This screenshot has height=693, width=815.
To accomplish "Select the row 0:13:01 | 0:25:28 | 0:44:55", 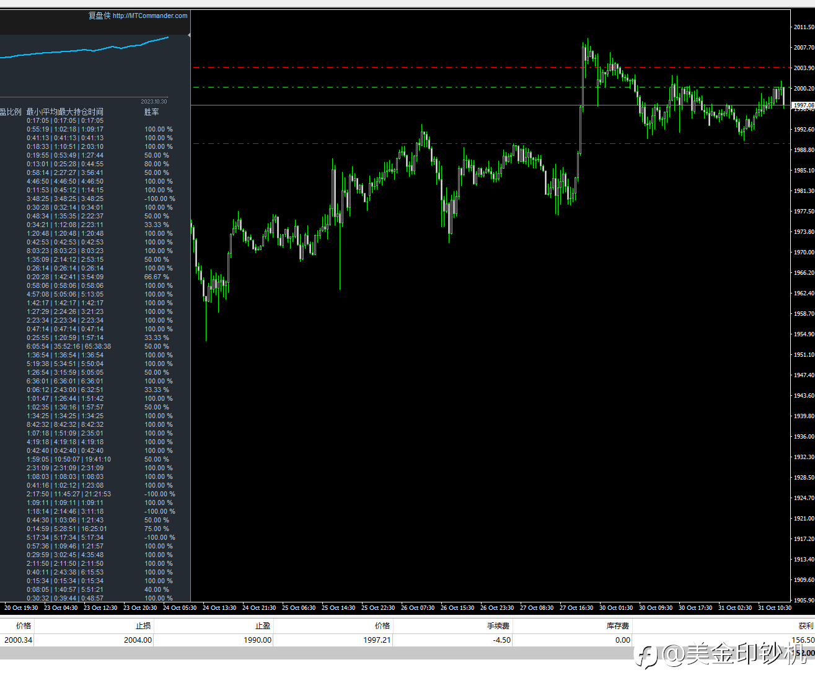I will (65, 164).
